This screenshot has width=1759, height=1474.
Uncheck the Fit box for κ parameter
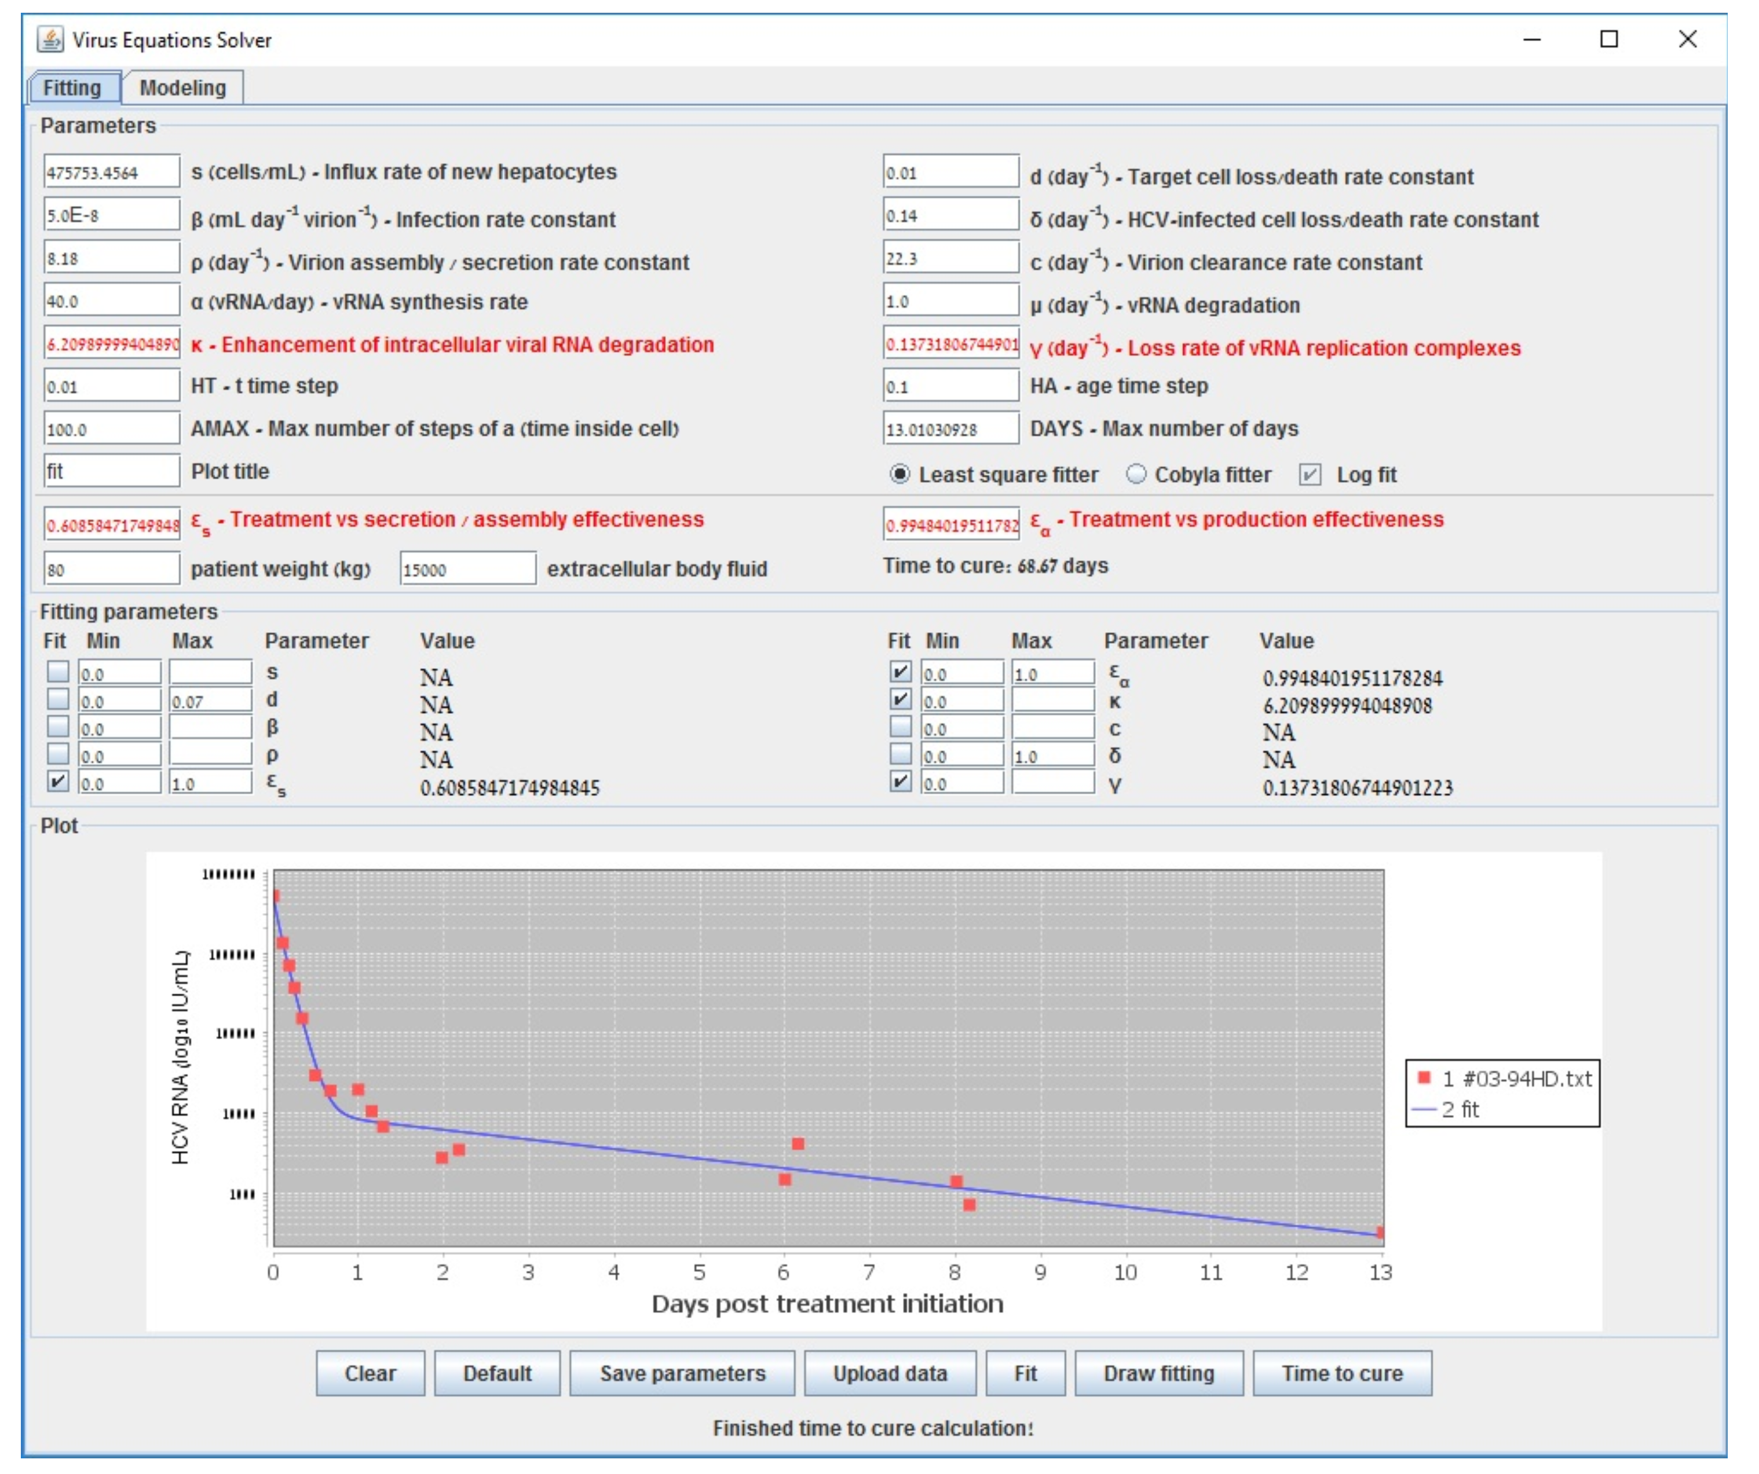[x=901, y=699]
